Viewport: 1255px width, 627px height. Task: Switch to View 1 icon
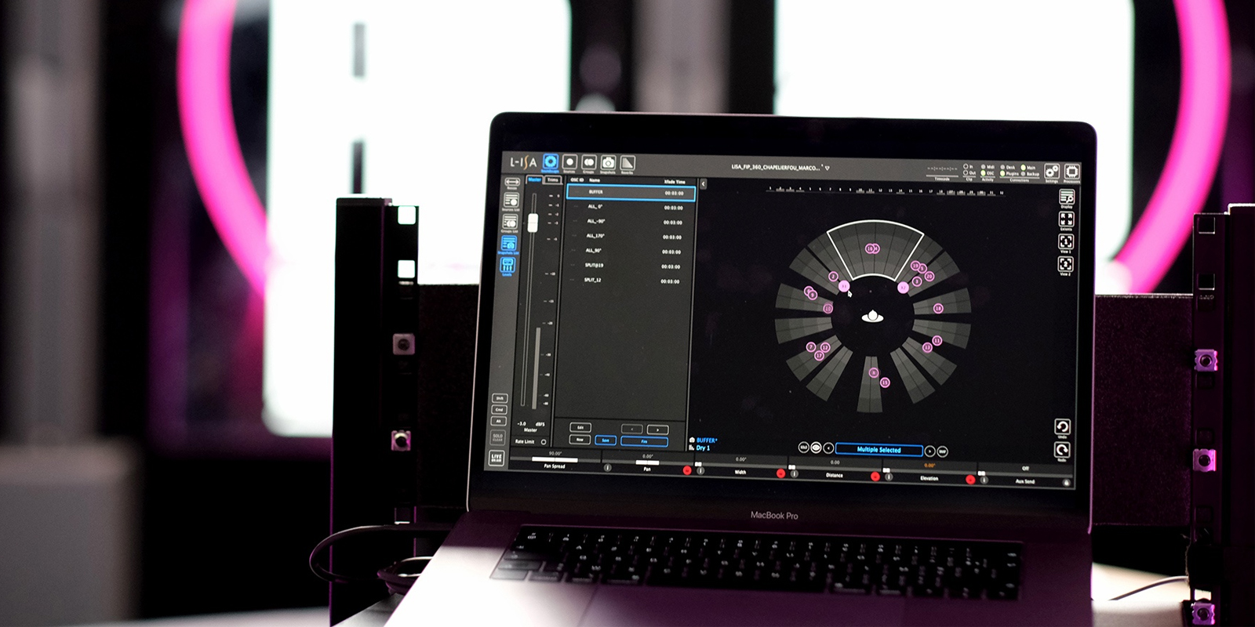[x=1066, y=241]
